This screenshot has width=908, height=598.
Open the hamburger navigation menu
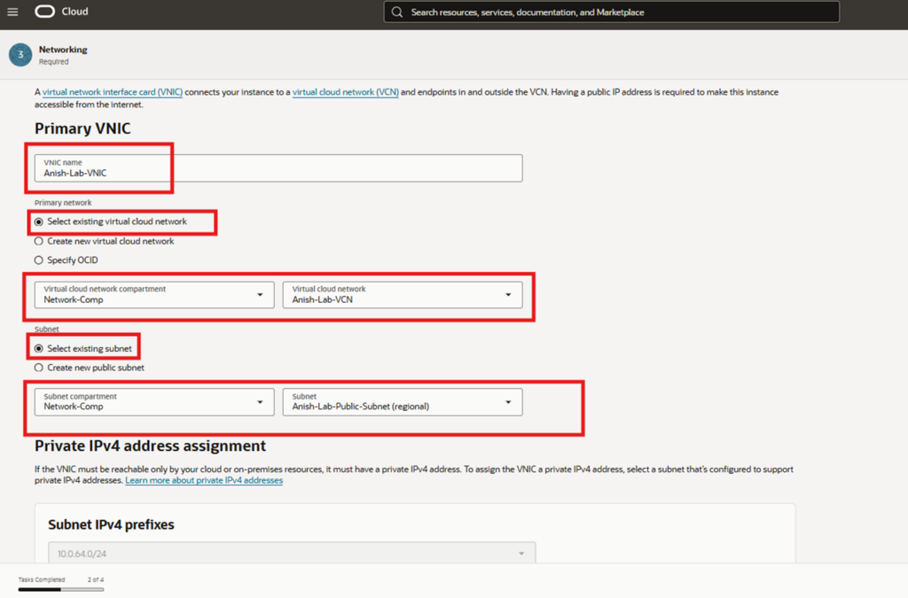click(x=12, y=12)
